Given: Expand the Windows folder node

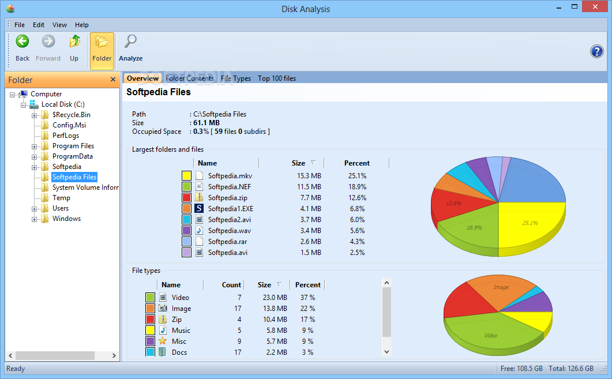Looking at the screenshot, I should click(35, 219).
